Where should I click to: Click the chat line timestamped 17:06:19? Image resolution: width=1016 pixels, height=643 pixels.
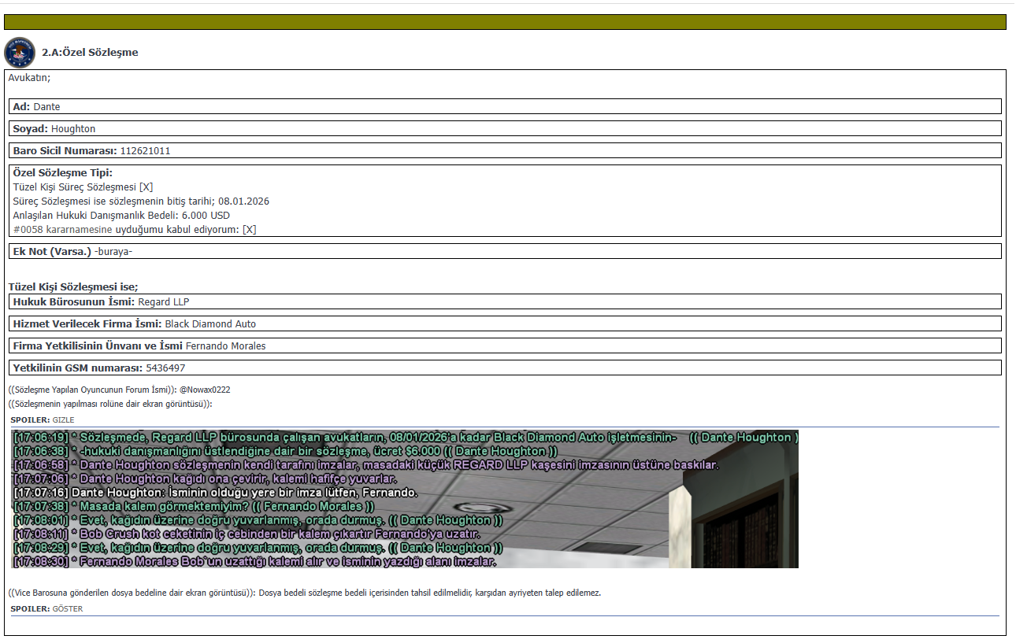click(405, 438)
